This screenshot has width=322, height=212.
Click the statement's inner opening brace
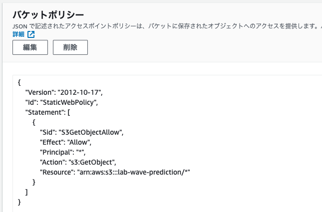(x=34, y=122)
